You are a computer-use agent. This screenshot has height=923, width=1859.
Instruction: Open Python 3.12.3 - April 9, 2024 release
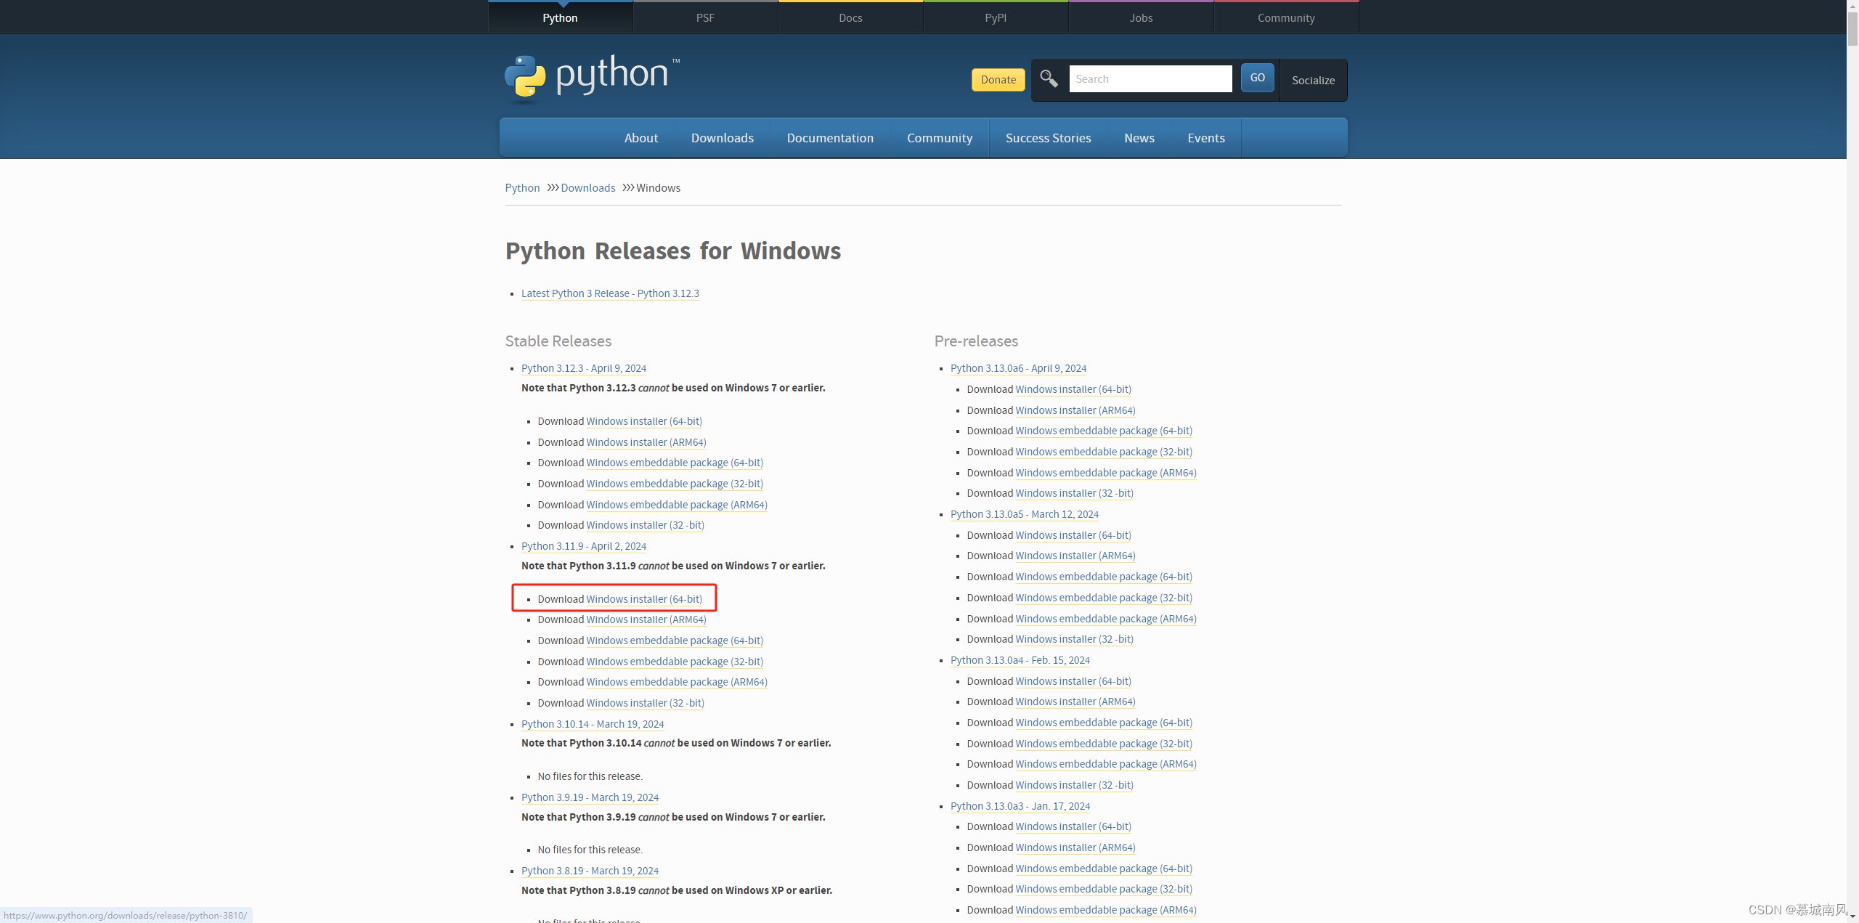coord(583,368)
